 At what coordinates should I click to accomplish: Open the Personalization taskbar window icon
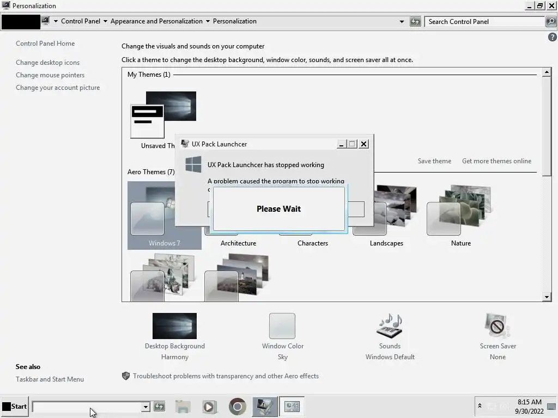pos(292,406)
